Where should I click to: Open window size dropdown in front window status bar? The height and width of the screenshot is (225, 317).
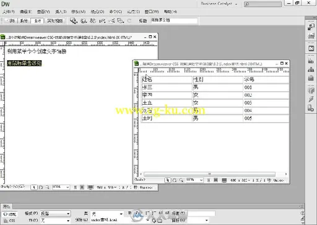point(240,180)
